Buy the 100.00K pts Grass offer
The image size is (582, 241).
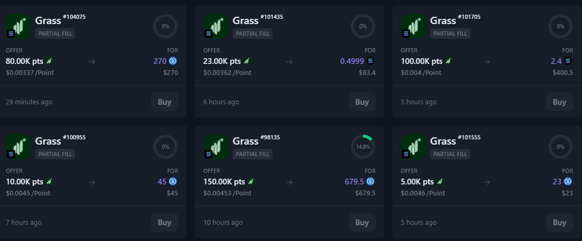[559, 102]
